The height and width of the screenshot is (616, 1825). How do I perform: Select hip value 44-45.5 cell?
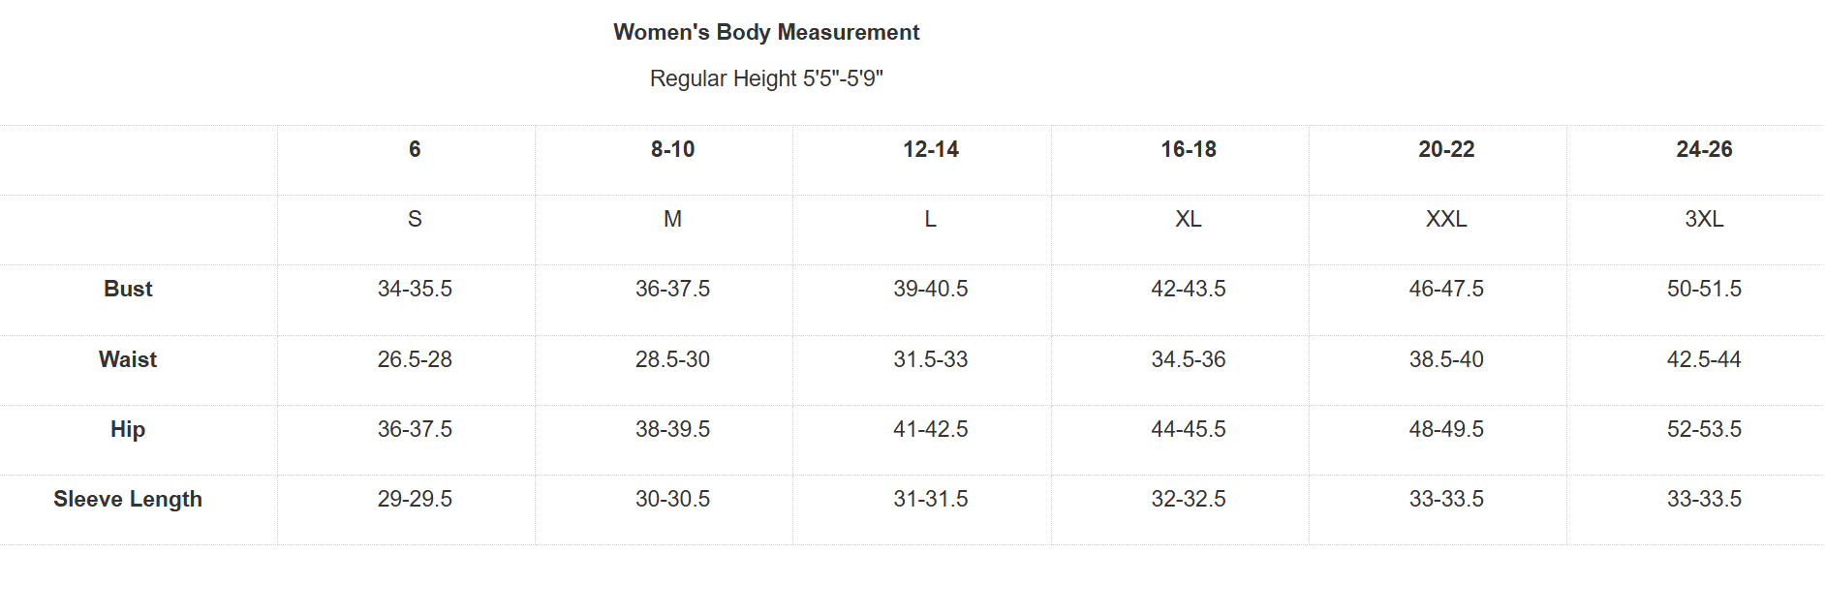pos(1189,429)
